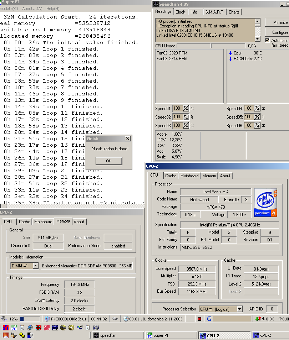Screen dimensions: 289x340
Task: Click the computer icon next to P4C800DLX\Mo3bius
Action: [x=47, y=319]
